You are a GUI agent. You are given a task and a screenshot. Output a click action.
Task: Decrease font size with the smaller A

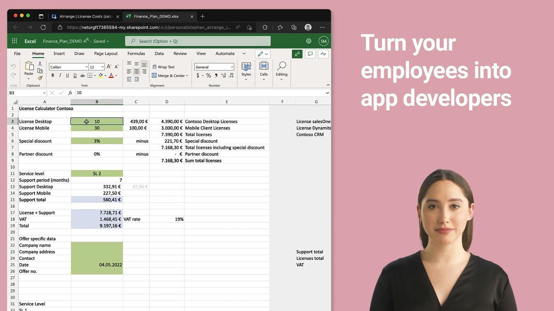click(117, 67)
